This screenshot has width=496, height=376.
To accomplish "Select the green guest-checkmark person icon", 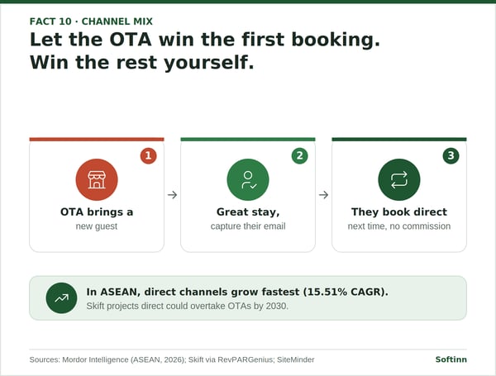I will [248, 179].
